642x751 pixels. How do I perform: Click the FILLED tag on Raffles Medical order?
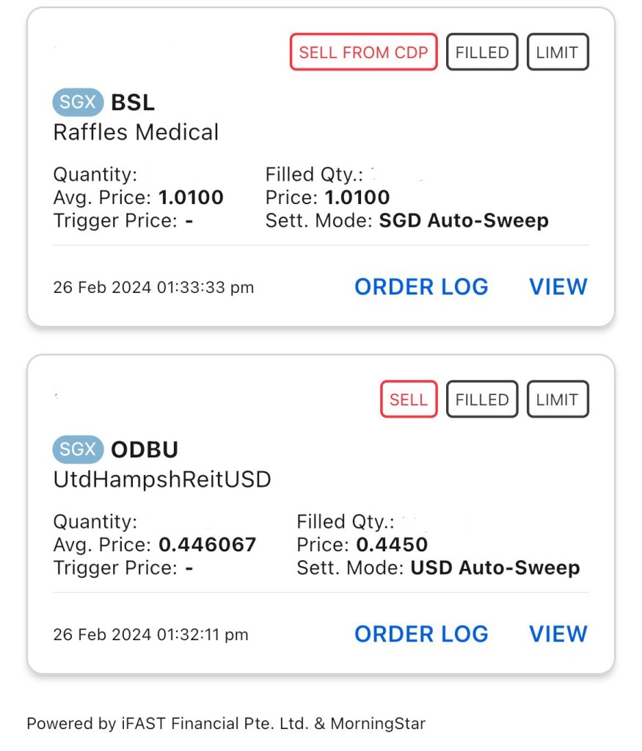tap(482, 52)
